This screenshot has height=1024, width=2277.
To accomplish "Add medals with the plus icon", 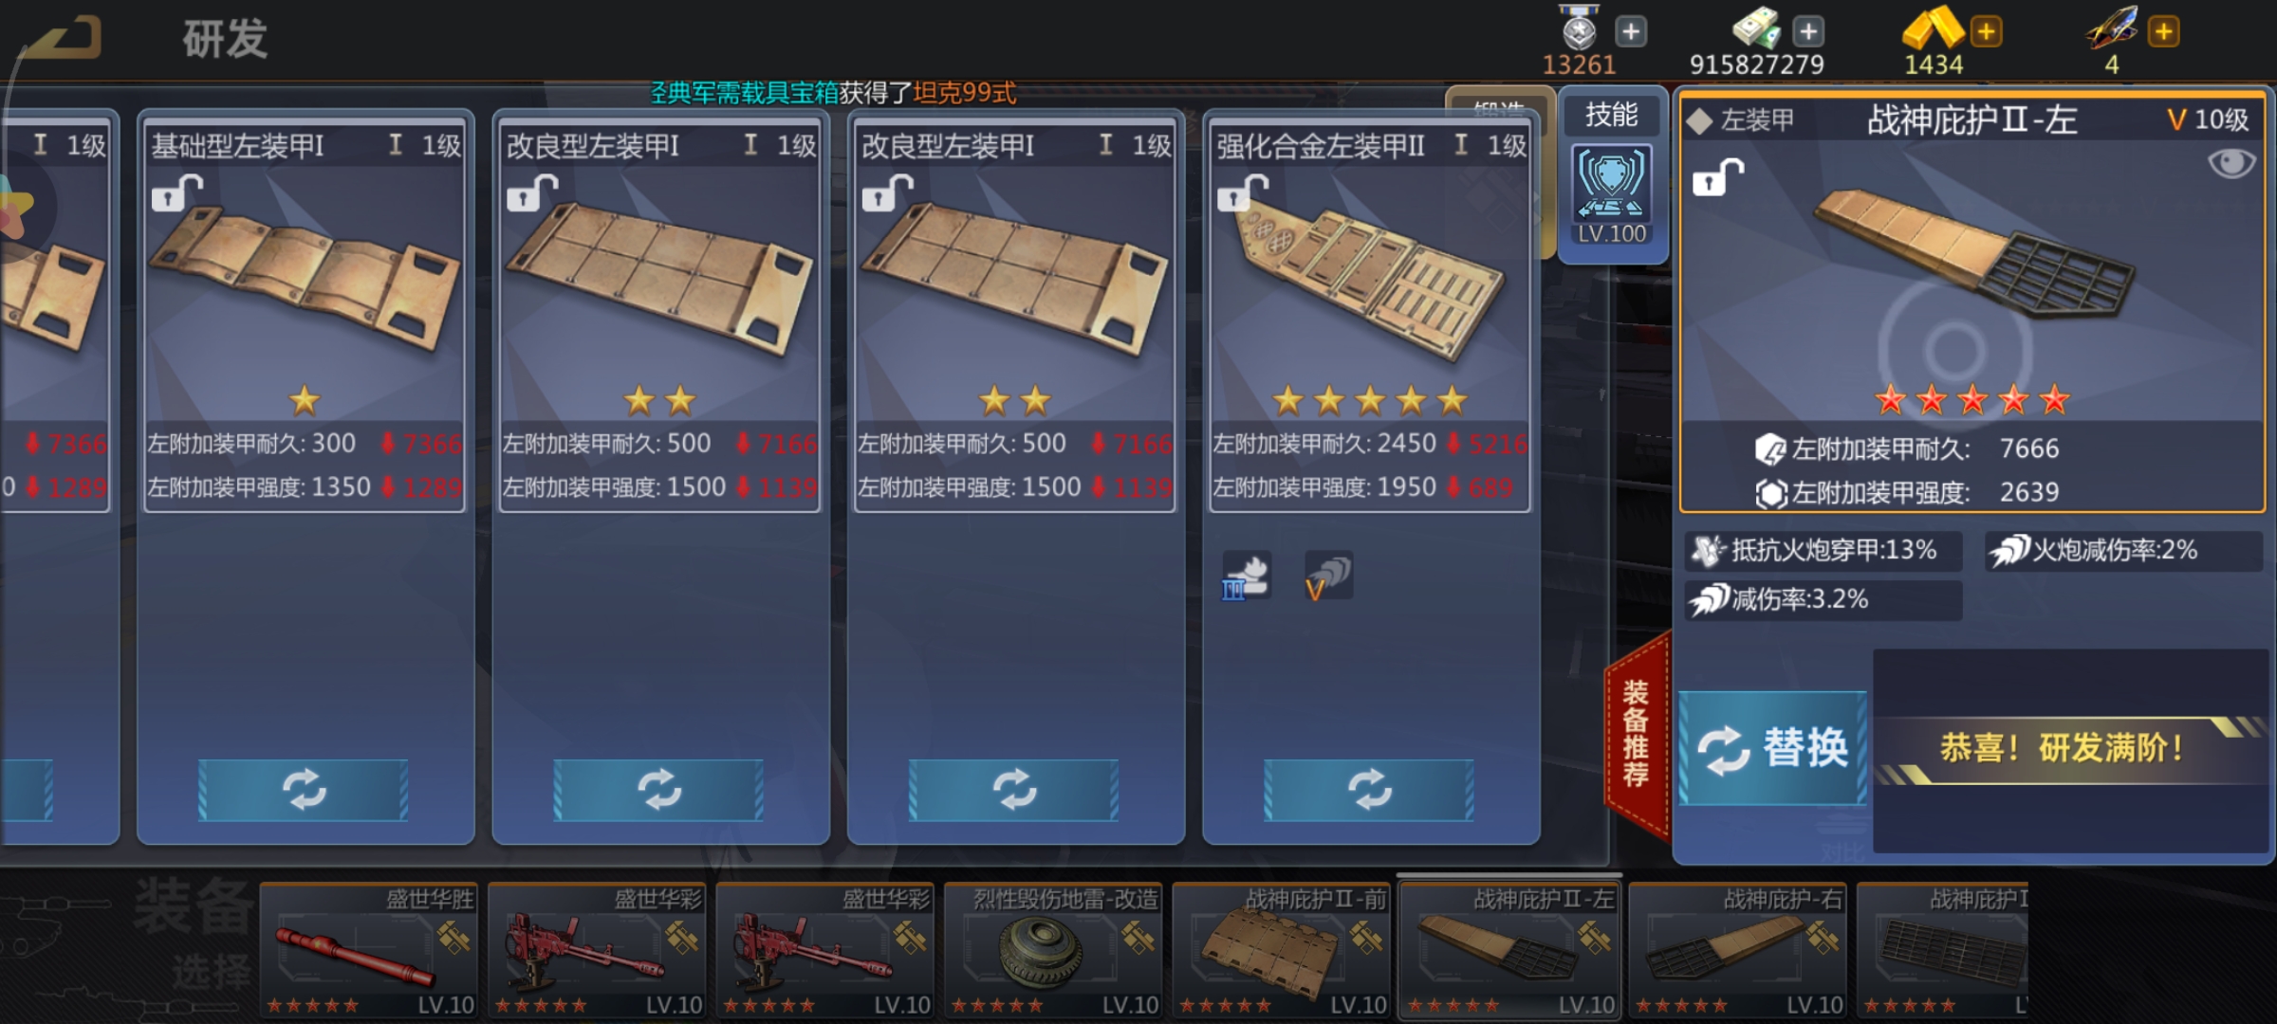I will pyautogui.click(x=1631, y=31).
